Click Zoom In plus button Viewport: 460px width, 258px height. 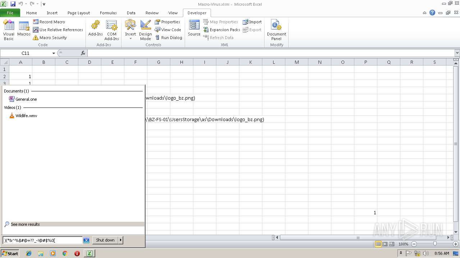point(456,244)
